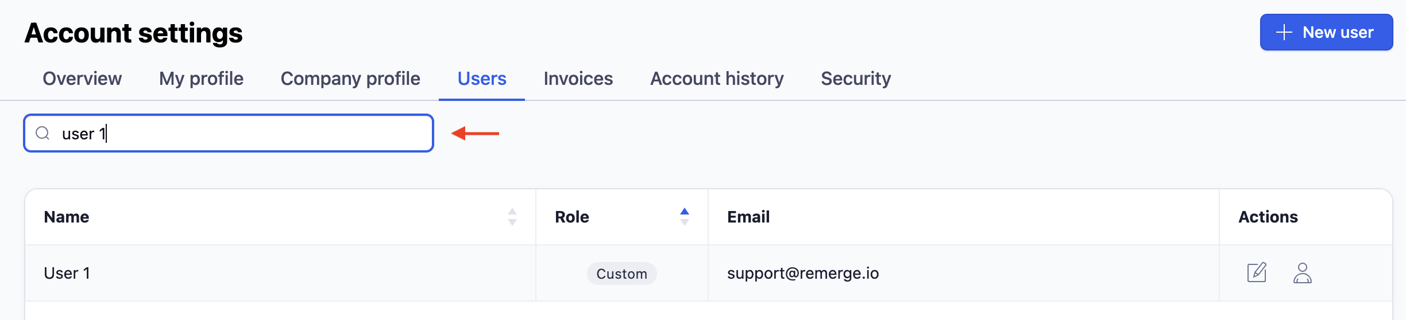Click the edit icon for User 1
The height and width of the screenshot is (320, 1406).
click(x=1257, y=272)
